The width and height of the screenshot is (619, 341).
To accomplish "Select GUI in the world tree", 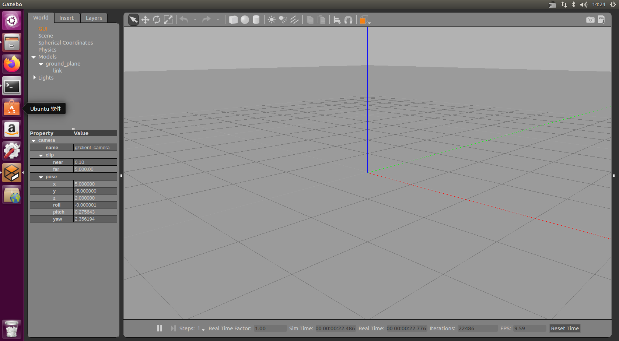I will 43,29.
